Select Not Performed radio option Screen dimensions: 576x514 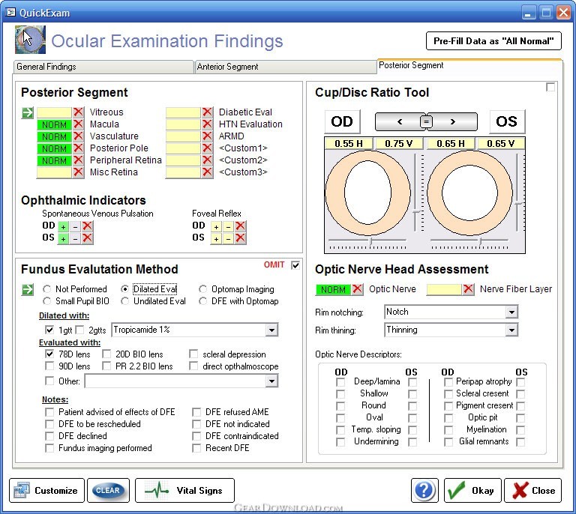pos(46,289)
